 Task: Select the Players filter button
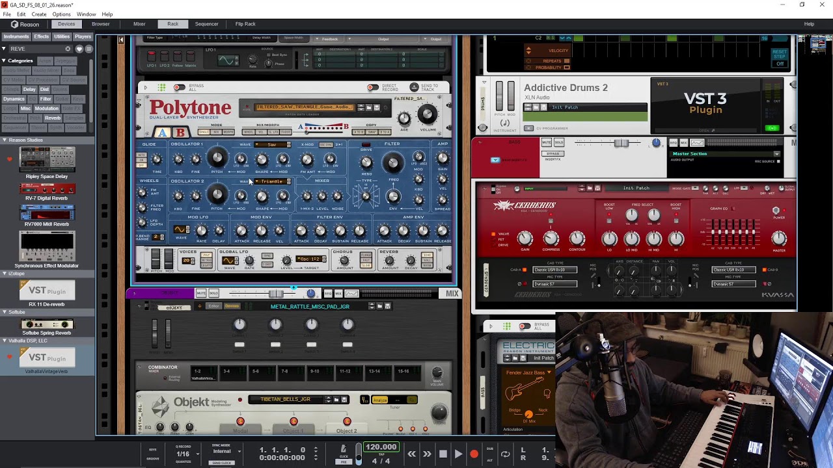(83, 36)
